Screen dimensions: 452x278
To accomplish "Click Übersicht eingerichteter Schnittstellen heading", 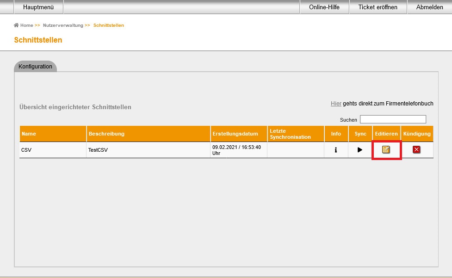I will coord(75,107).
